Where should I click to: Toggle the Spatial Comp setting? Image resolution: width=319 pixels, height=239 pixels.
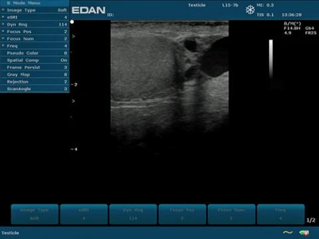(x=35, y=60)
